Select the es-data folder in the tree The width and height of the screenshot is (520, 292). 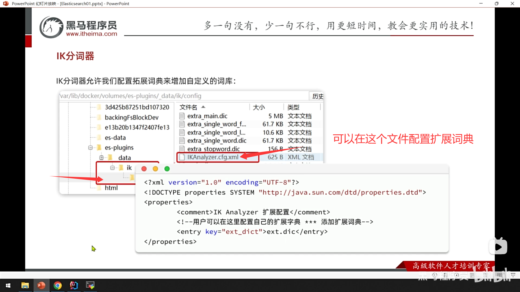(115, 138)
